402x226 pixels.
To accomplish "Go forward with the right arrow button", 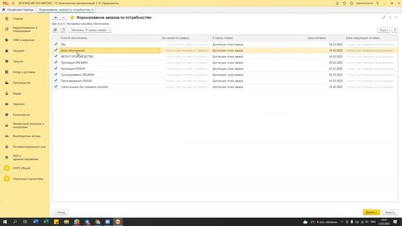I will pyautogui.click(x=63, y=18).
